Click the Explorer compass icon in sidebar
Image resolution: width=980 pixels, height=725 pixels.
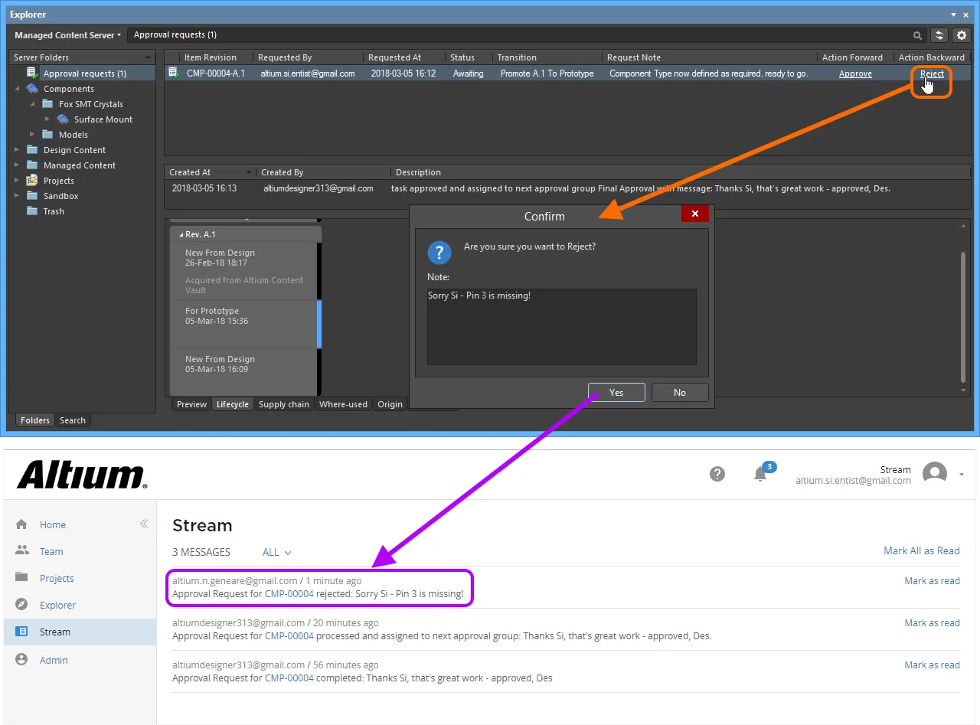pos(21,605)
